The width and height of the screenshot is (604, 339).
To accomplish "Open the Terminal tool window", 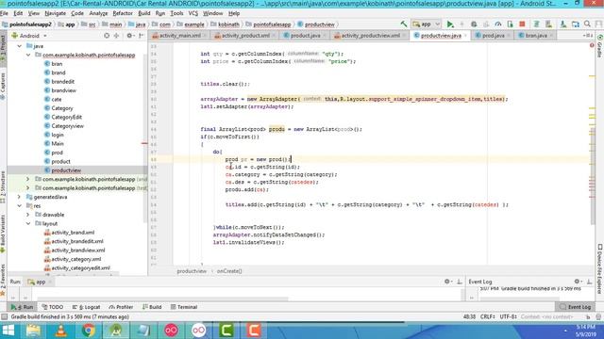I will (184, 307).
